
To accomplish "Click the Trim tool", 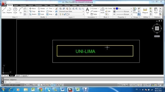I will point(49,8).
